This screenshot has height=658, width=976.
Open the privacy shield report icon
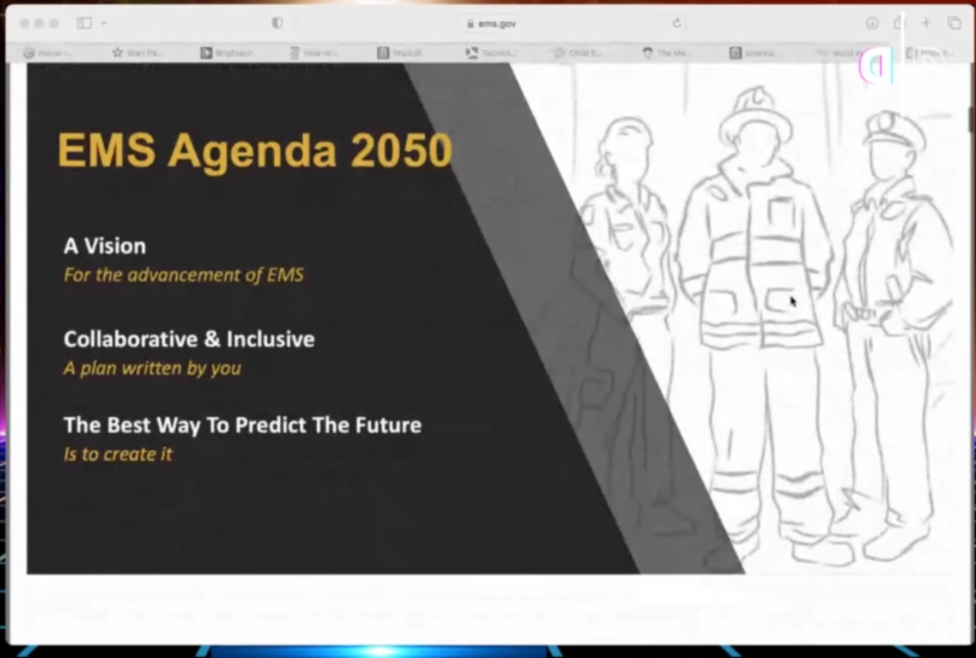277,23
